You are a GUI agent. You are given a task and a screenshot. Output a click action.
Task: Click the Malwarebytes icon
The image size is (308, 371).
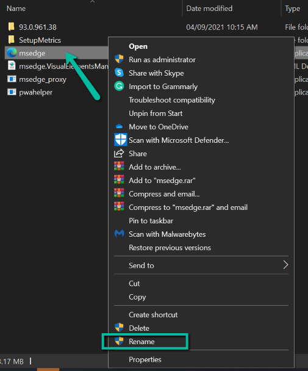click(x=119, y=234)
